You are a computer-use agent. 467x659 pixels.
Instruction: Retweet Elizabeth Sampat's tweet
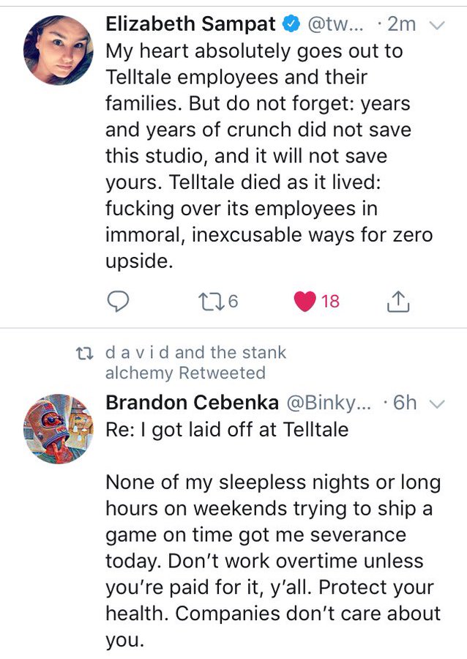(x=209, y=300)
